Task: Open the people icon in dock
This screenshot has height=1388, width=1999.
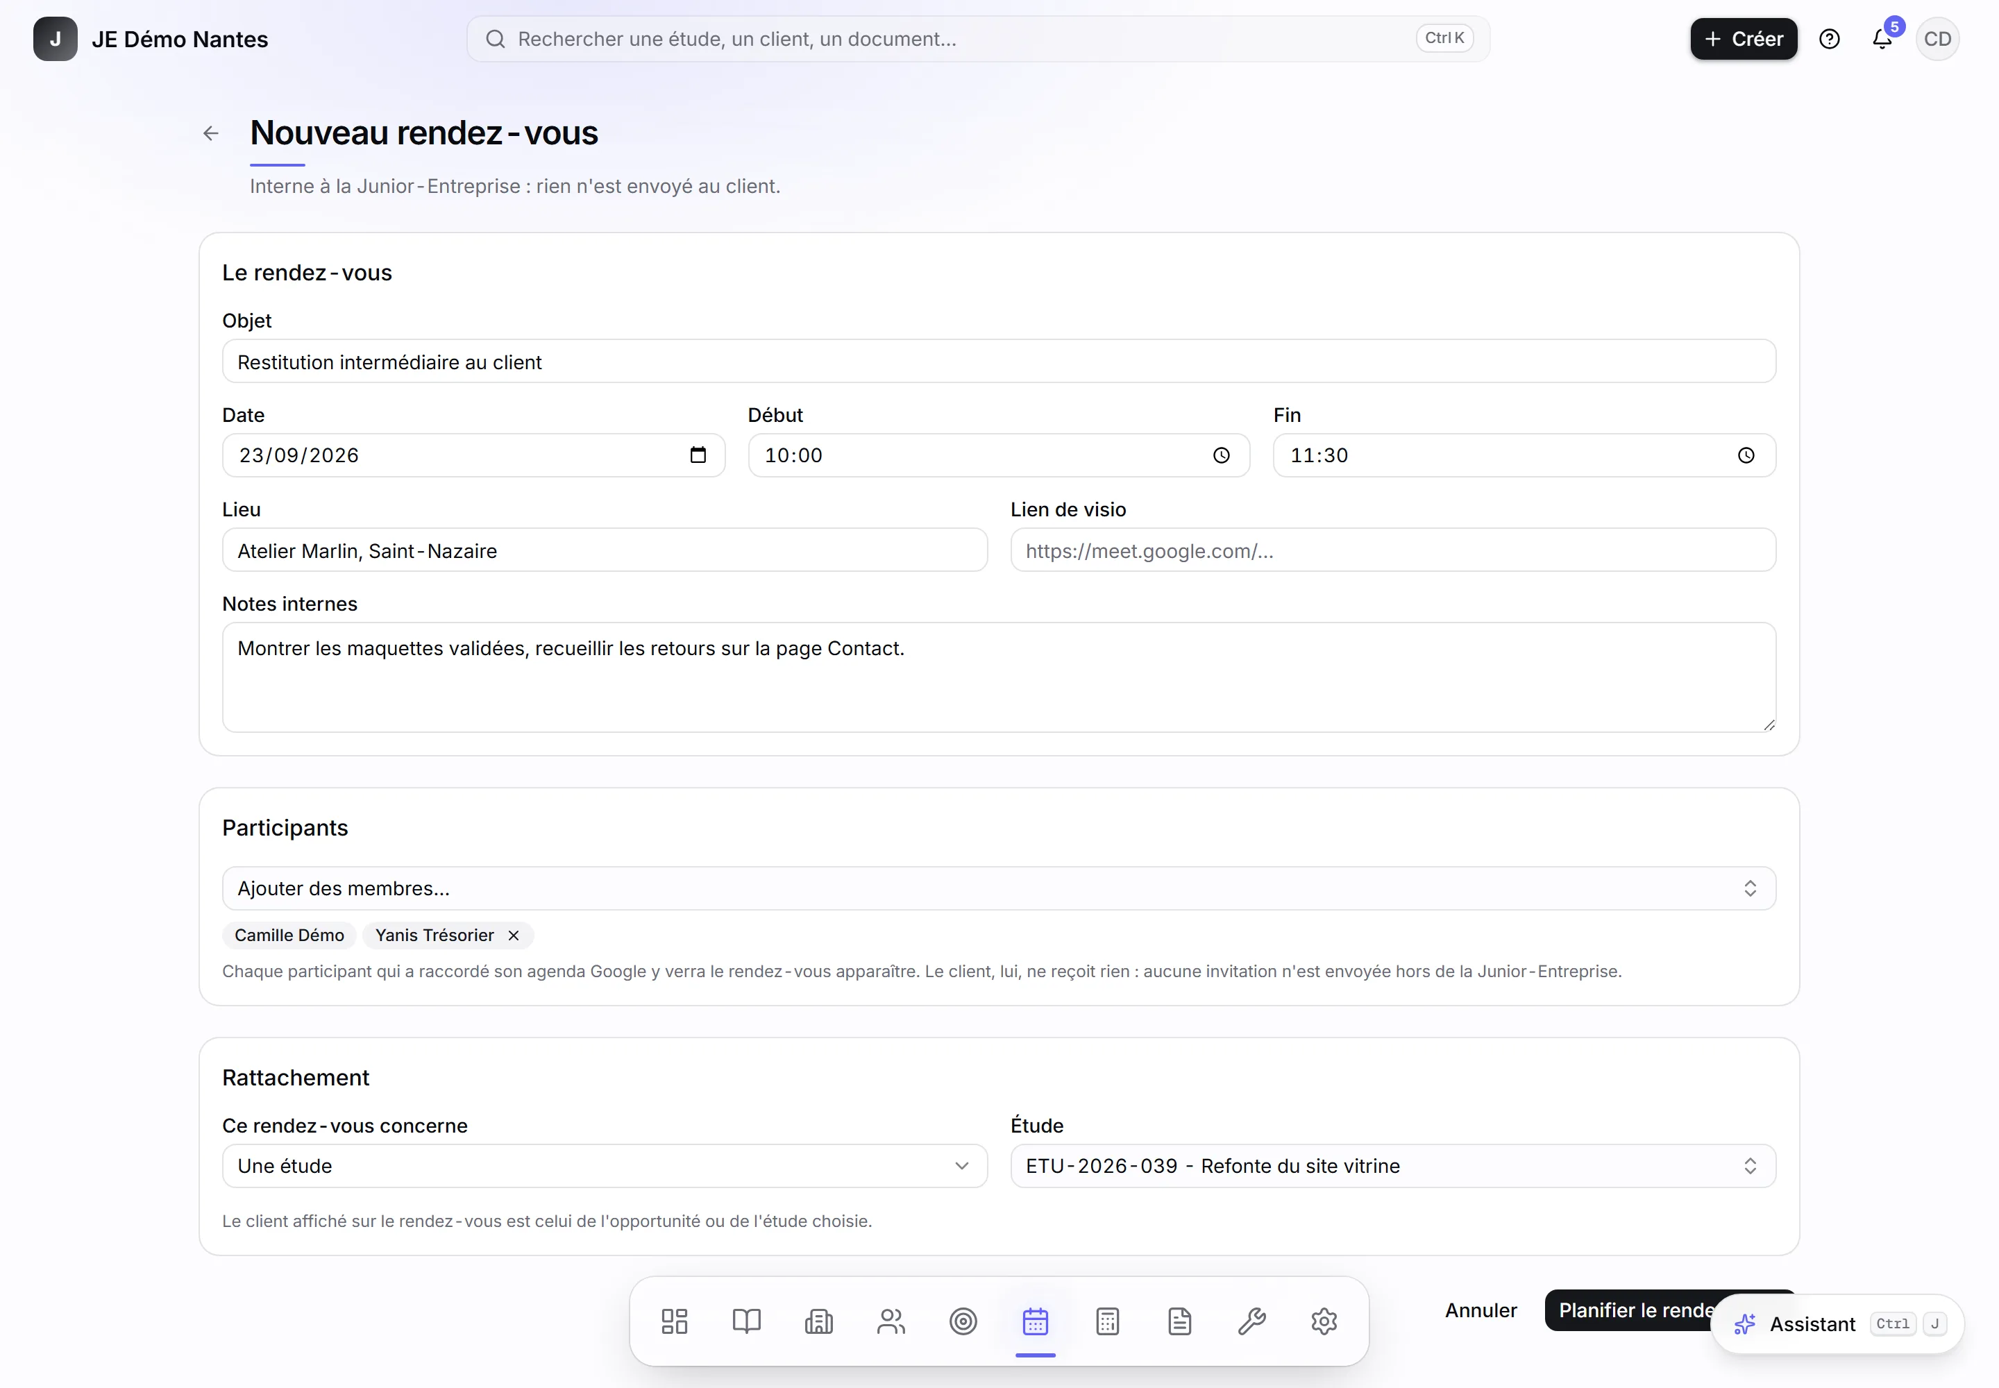Action: tap(891, 1322)
